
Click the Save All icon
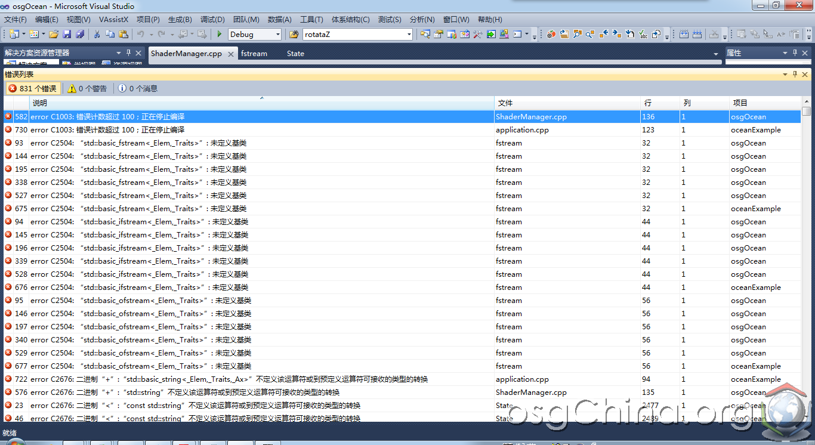click(x=80, y=34)
